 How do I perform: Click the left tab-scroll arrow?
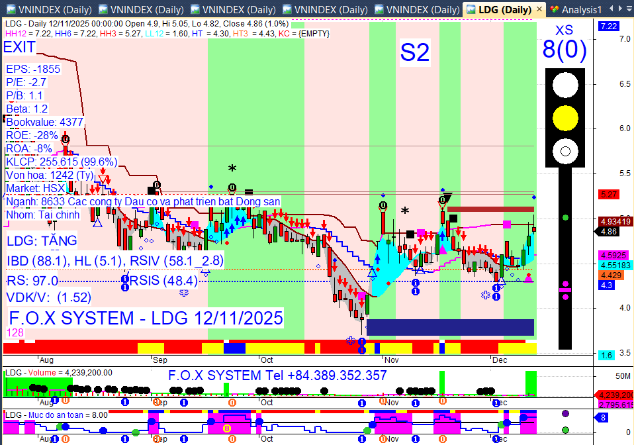611,8
